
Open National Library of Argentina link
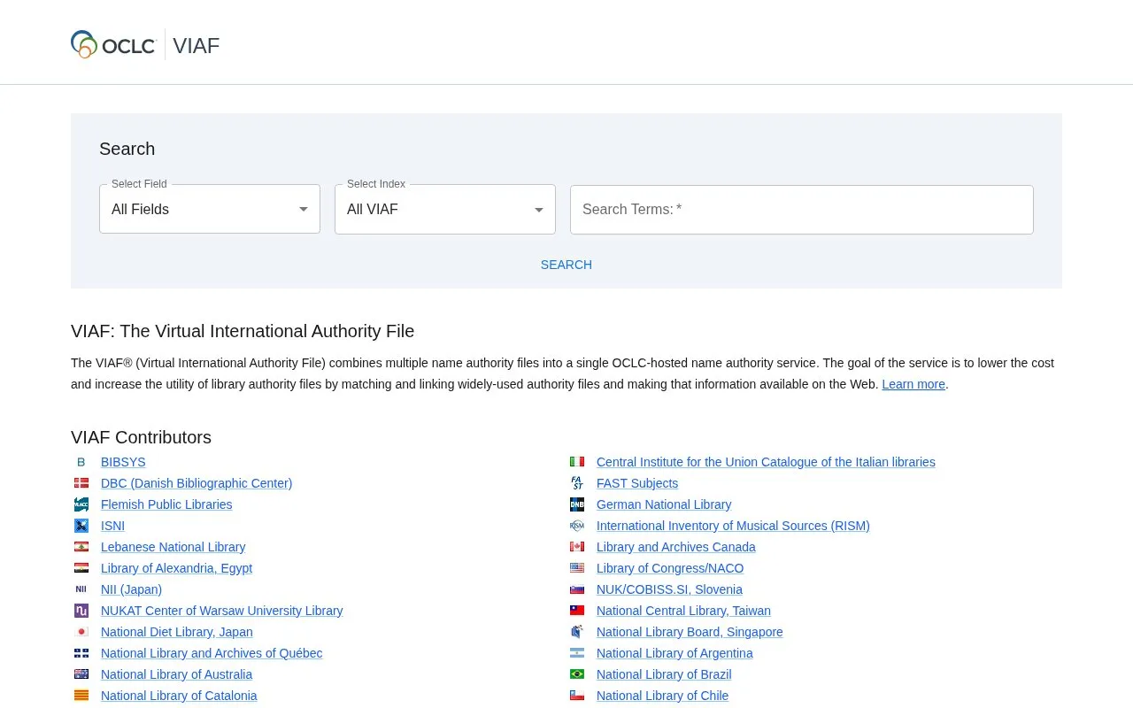674,653
